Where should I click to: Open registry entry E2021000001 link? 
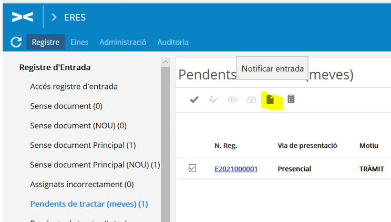[x=236, y=169]
